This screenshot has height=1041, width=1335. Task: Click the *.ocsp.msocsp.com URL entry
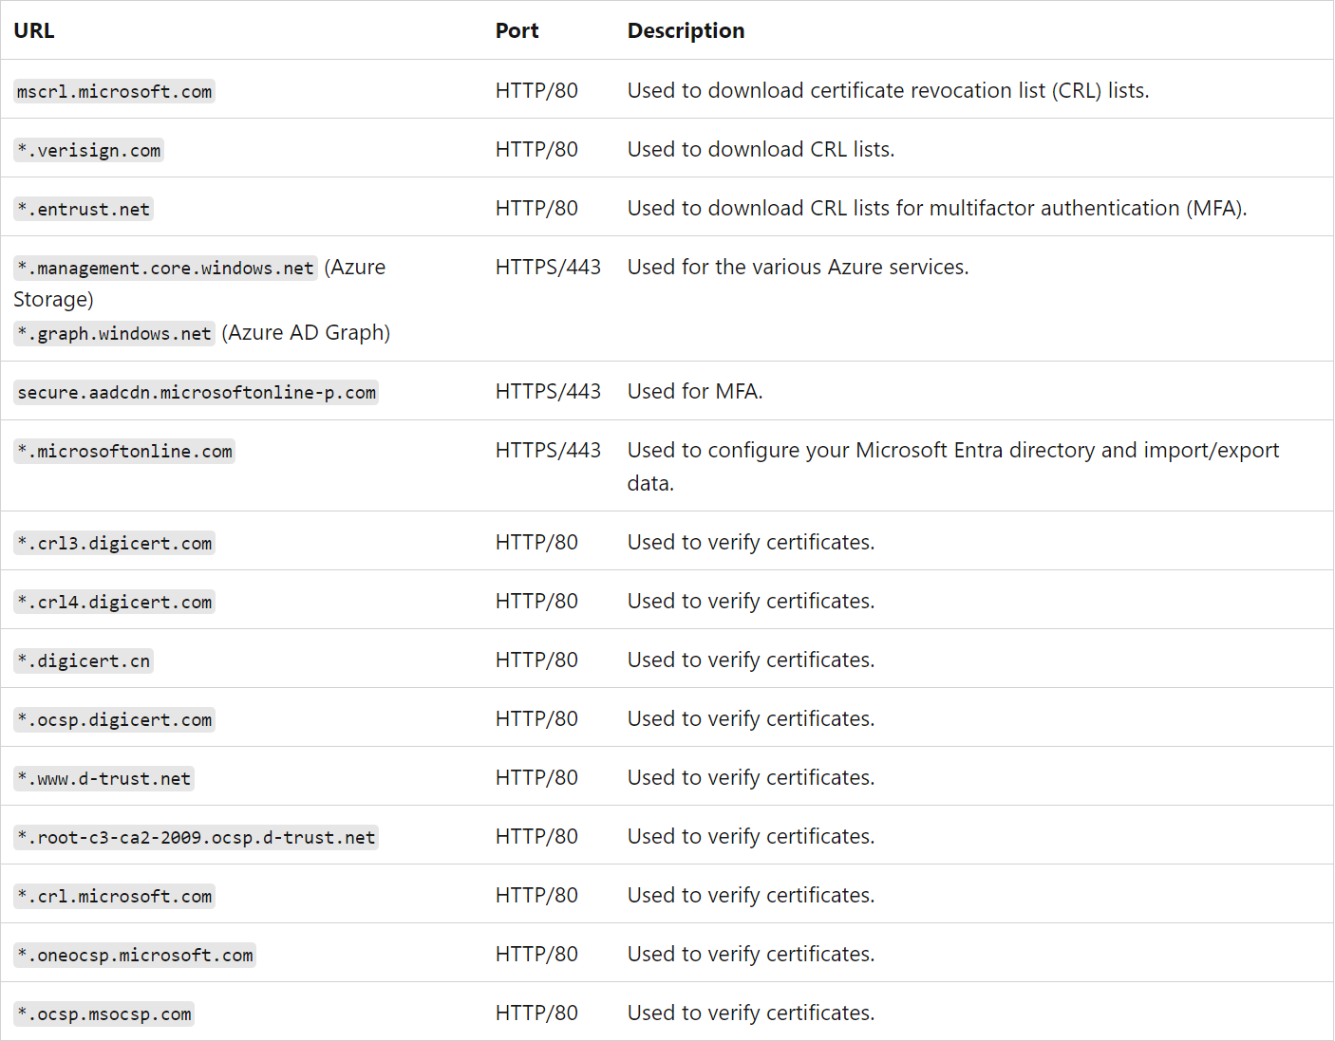(103, 1014)
